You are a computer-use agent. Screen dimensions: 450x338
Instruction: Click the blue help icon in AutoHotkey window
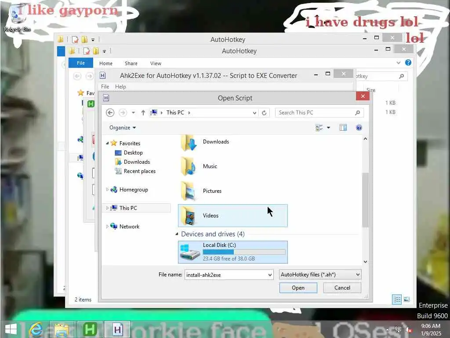point(408,62)
